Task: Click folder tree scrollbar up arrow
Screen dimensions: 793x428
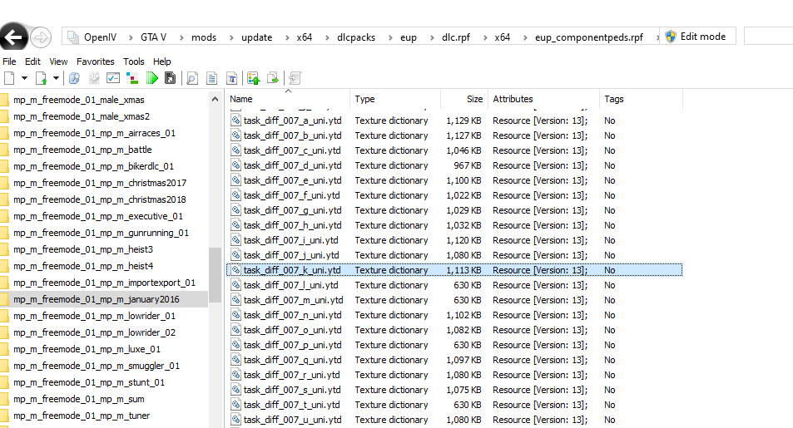Action: tap(215, 99)
